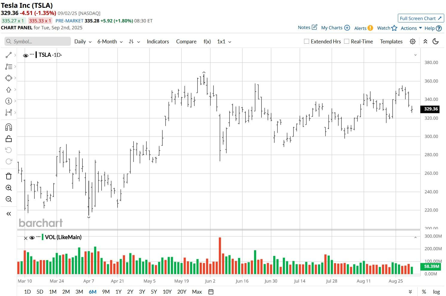Open the Templates menu
This screenshot has width=446, height=296.
click(391, 42)
